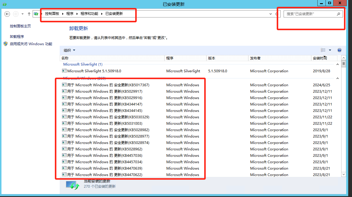
Task: Sort by the 安装时间 column header
Action: [x=324, y=58]
